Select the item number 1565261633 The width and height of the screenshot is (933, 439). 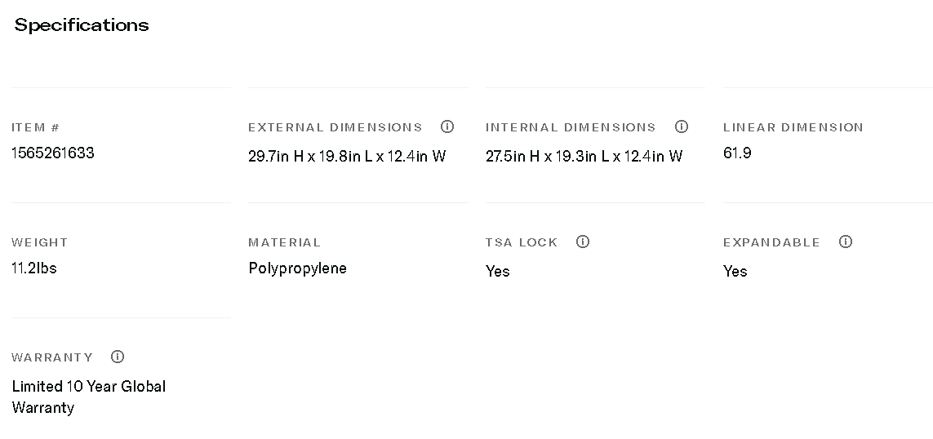coord(53,153)
